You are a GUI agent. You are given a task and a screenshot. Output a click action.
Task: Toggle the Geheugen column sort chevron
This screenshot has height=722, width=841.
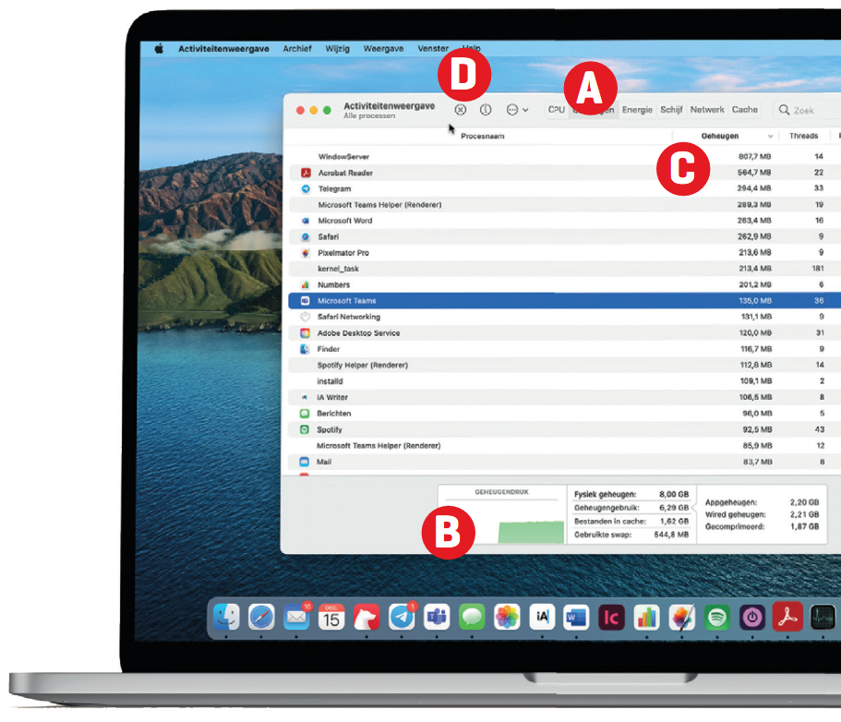tap(770, 137)
